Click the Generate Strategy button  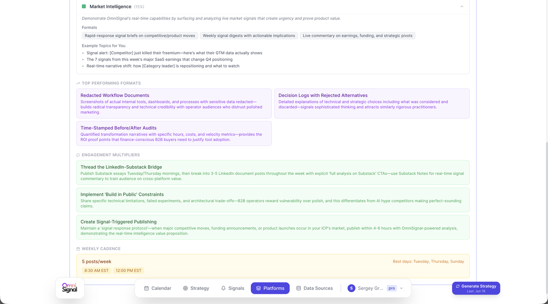pyautogui.click(x=476, y=288)
